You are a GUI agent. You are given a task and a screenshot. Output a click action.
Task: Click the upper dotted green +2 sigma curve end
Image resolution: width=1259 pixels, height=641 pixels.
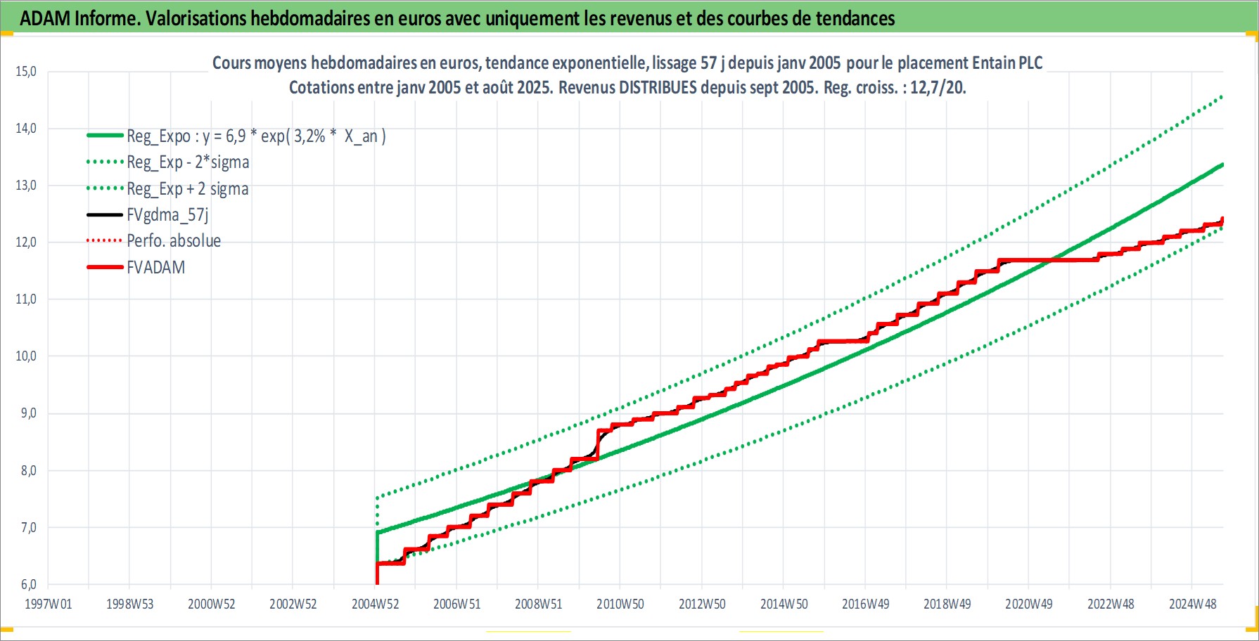coord(1220,97)
